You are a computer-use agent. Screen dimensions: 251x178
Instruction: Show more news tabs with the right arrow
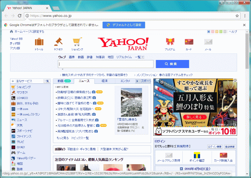(x=137, y=81)
